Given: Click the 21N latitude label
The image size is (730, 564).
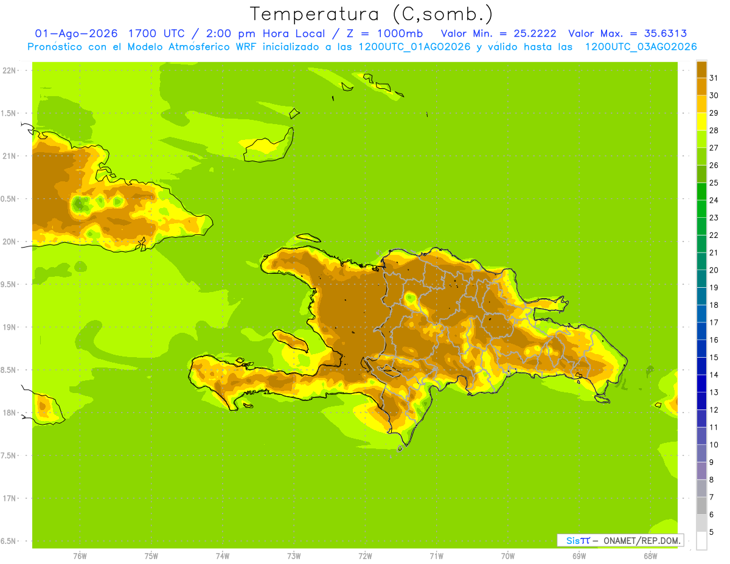Looking at the screenshot, I should (x=9, y=156).
